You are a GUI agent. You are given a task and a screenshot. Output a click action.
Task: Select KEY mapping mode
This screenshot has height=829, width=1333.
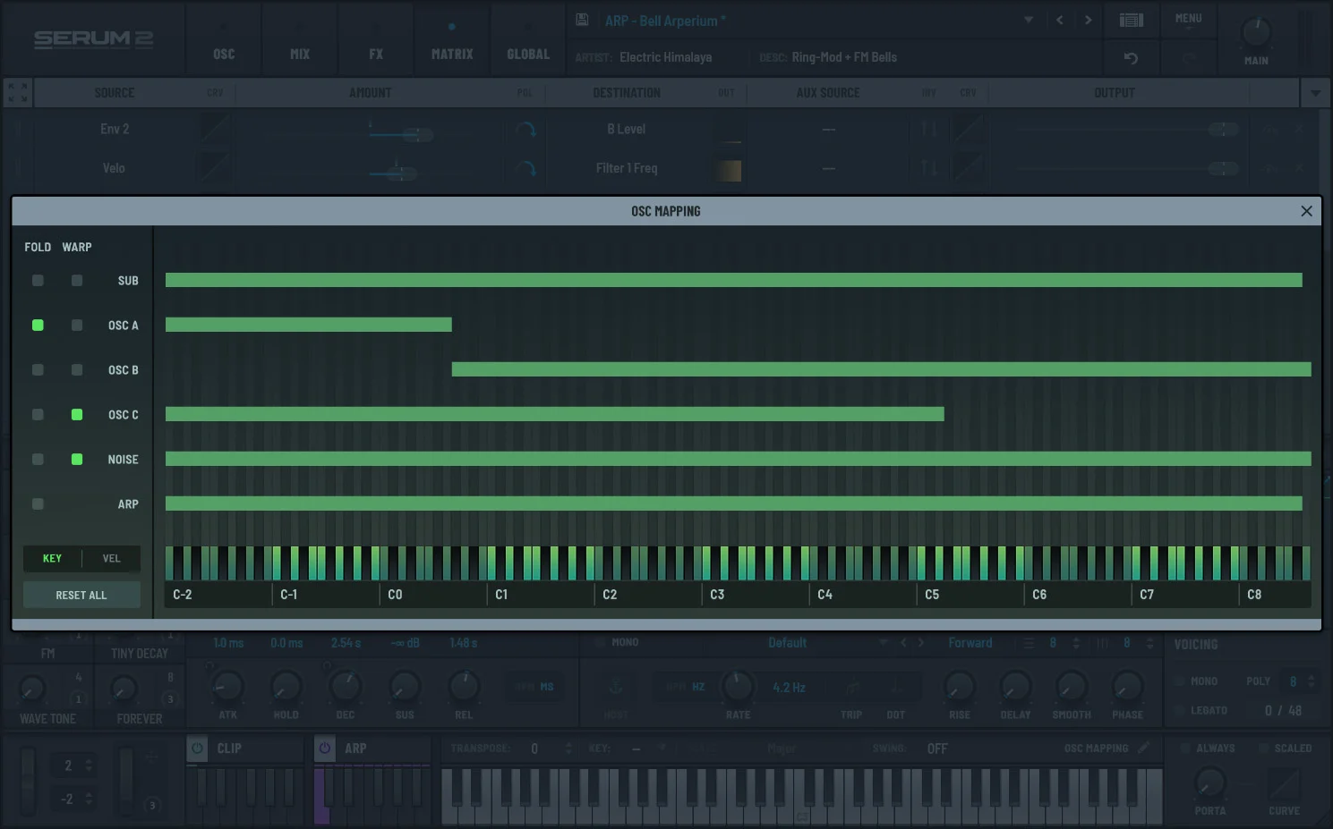(52, 559)
